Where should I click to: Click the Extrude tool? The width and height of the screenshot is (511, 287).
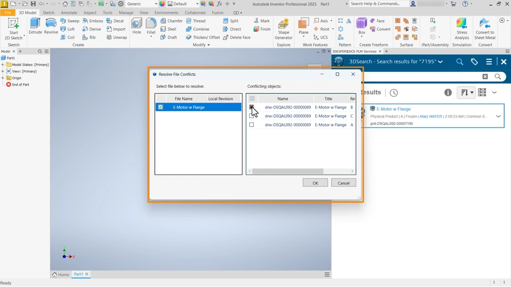point(35,26)
